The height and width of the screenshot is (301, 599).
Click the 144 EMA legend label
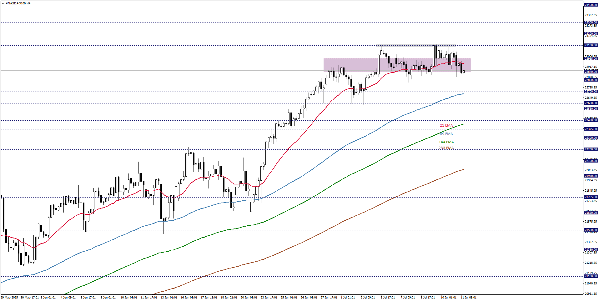[446, 142]
